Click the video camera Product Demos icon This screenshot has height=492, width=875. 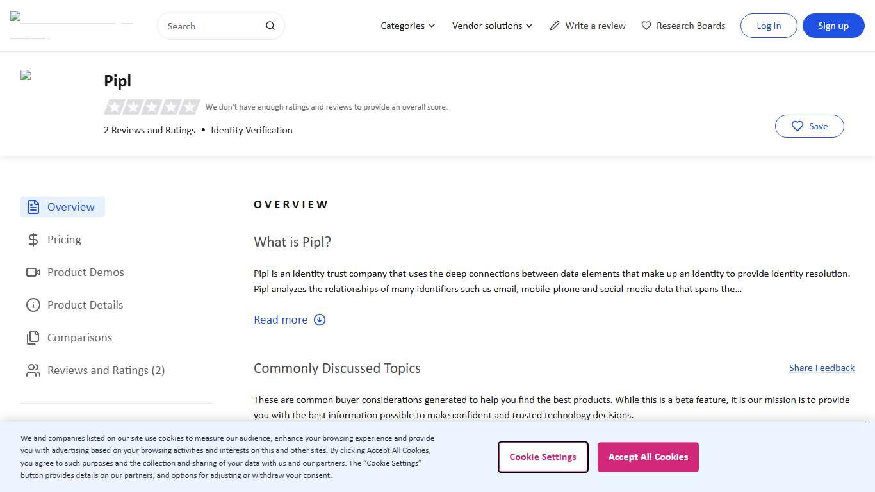33,272
